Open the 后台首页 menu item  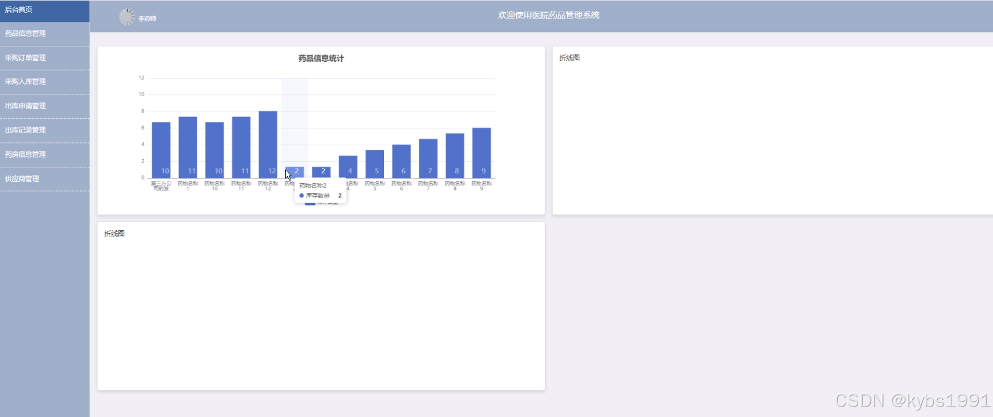click(x=44, y=10)
